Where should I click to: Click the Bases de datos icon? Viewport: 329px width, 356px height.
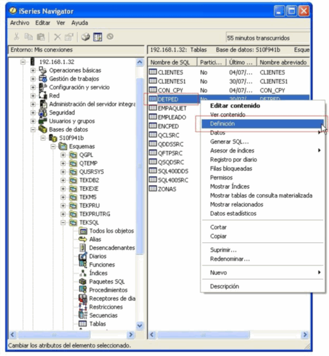coord(43,129)
